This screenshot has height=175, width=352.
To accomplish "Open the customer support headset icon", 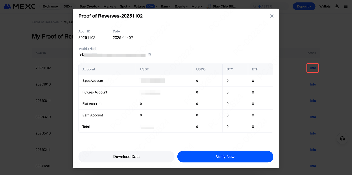I will (x=342, y=139).
